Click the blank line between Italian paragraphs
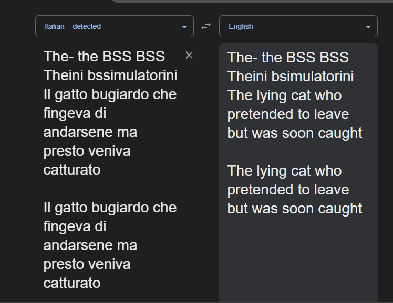 [x=105, y=189]
